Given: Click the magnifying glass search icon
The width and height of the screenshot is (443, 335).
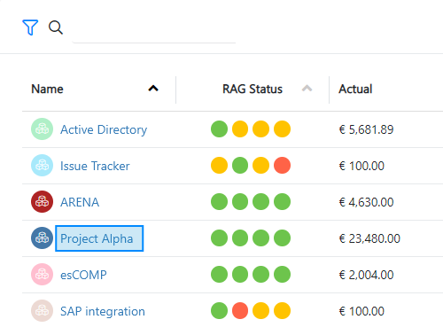Looking at the screenshot, I should tap(56, 27).
